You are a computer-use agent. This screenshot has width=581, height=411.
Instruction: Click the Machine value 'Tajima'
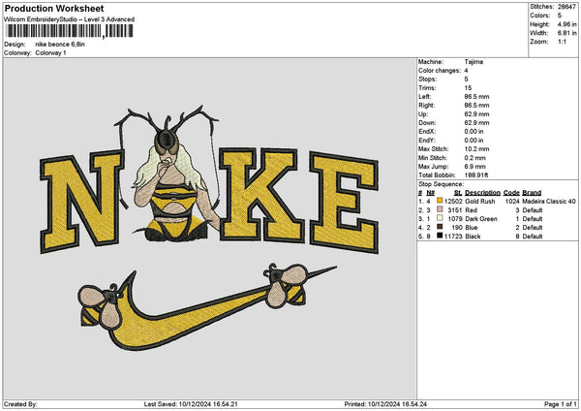[x=474, y=62]
